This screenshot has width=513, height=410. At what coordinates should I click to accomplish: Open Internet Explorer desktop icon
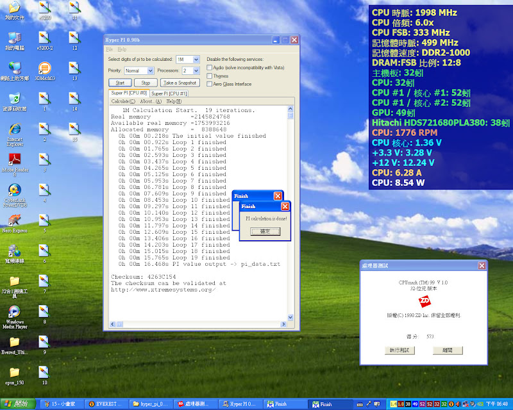(14, 127)
